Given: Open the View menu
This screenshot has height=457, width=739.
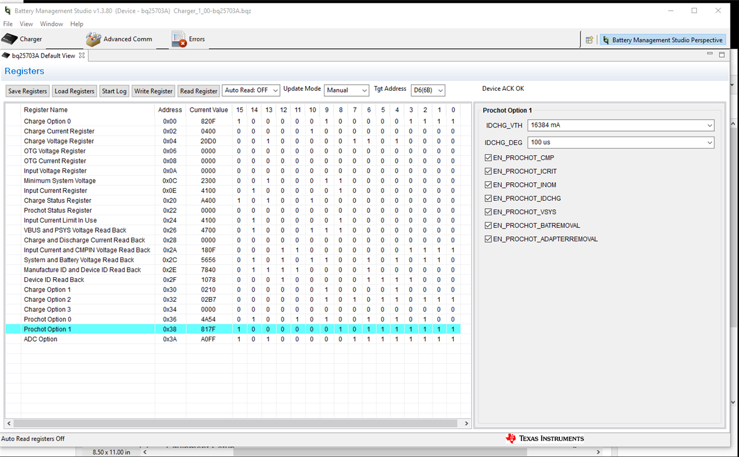Looking at the screenshot, I should pyautogui.click(x=26, y=24).
